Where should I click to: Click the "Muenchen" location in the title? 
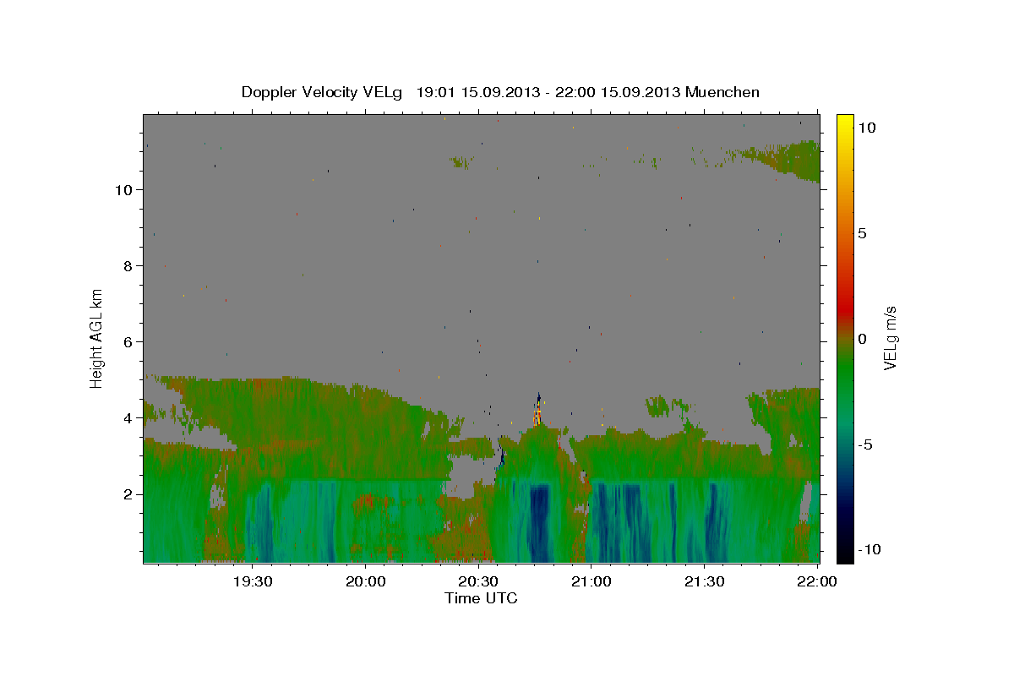(722, 92)
